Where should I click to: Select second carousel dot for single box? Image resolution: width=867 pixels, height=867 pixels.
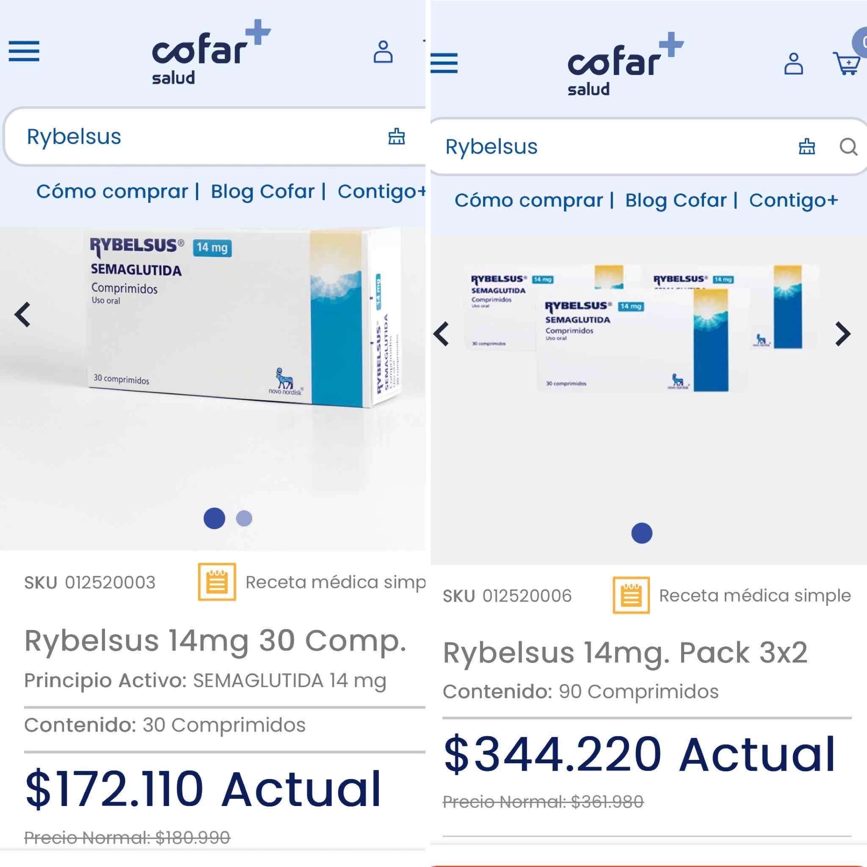244,518
